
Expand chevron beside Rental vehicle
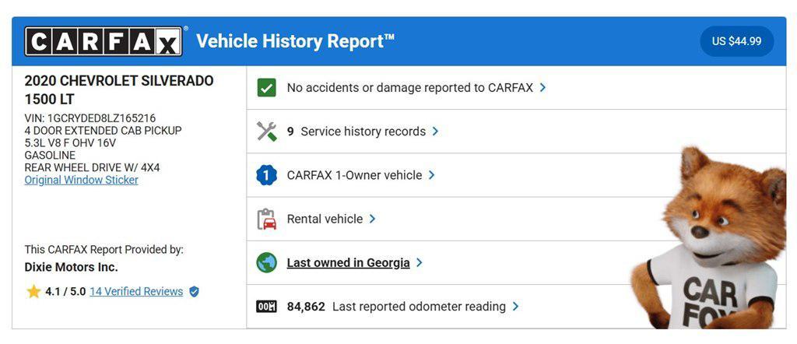(x=373, y=219)
